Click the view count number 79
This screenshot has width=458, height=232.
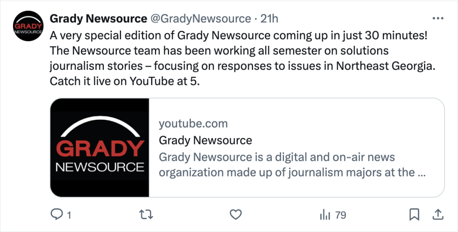click(x=340, y=215)
